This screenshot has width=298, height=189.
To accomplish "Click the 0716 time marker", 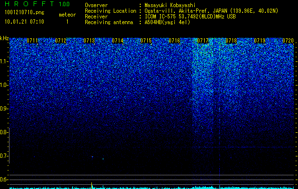I will pyautogui.click(x=174, y=41).
